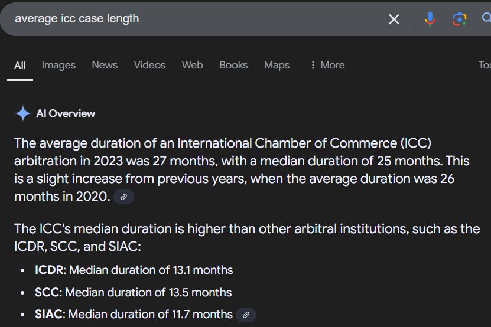
Task: Switch to the Books tab
Action: pyautogui.click(x=233, y=65)
